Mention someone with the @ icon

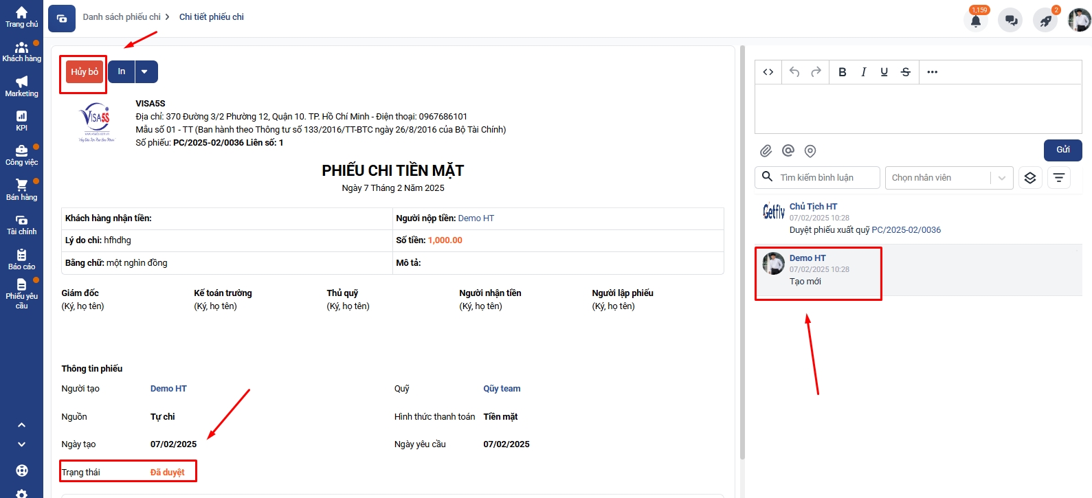(x=788, y=150)
